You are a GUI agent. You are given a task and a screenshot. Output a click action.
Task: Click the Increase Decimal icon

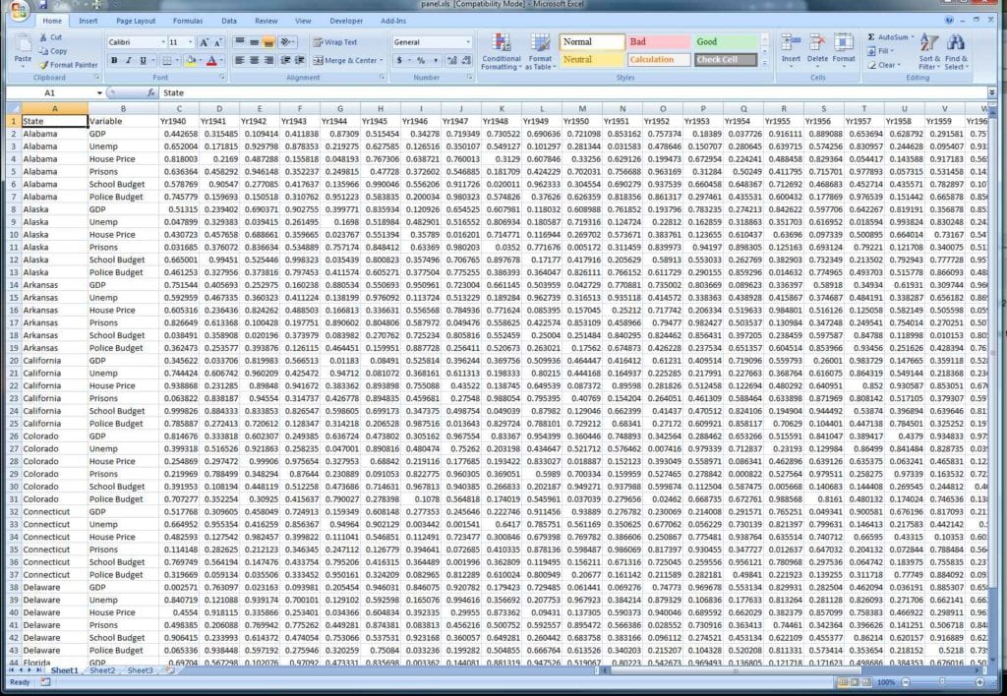tap(453, 61)
